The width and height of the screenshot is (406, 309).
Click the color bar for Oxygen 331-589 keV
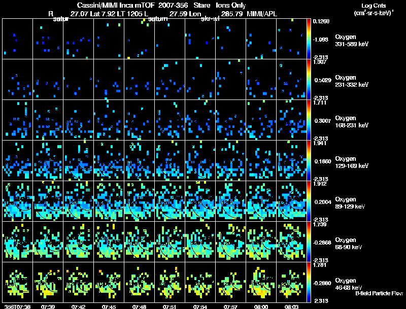tap(309, 39)
